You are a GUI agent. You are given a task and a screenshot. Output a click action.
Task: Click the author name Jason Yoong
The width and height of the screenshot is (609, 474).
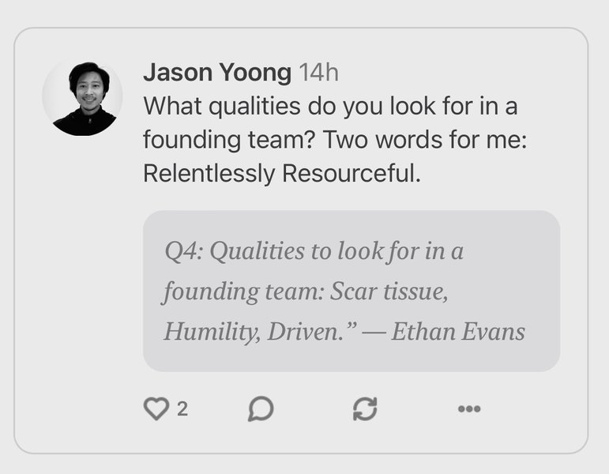click(217, 73)
